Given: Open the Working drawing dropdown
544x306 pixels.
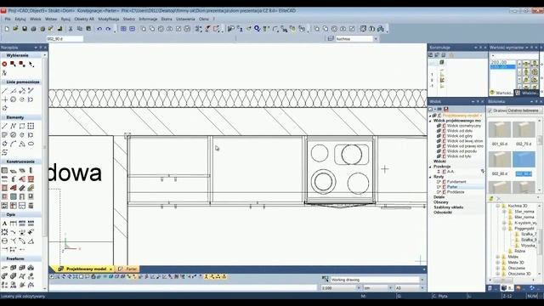Looking at the screenshot, I should point(422,280).
